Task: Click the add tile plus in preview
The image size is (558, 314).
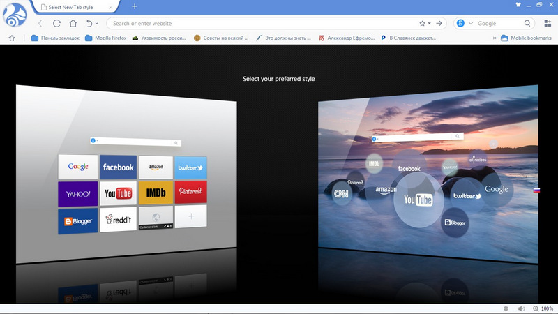Action: tap(190, 216)
